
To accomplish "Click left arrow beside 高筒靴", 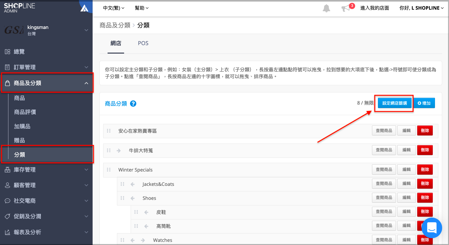I will coord(146,226).
